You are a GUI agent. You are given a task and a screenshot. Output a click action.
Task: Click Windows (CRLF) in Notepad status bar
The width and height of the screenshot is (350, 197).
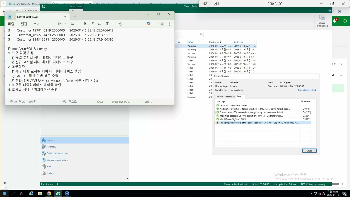click(122, 102)
